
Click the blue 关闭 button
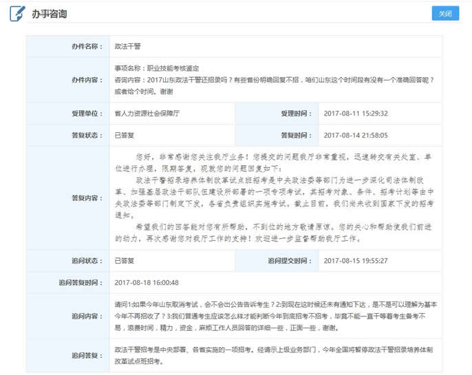pos(445,14)
